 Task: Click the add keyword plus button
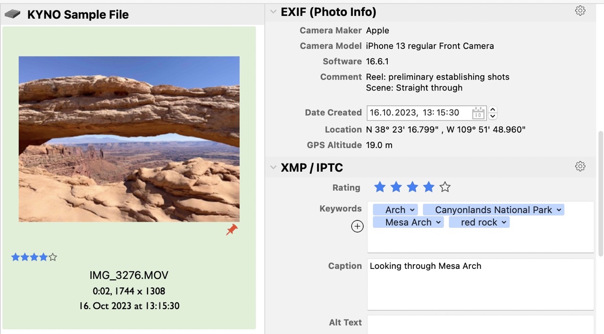point(357,227)
